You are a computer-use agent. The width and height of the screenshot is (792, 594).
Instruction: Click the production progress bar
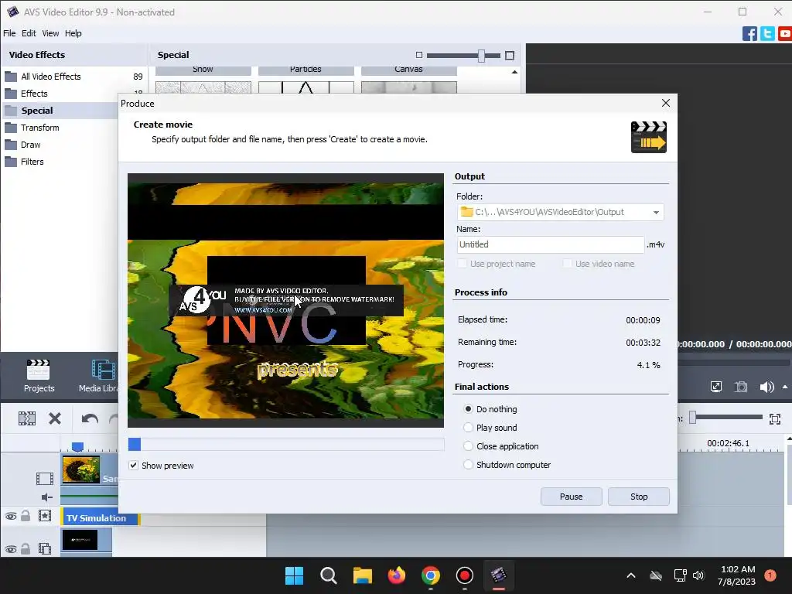pos(286,444)
